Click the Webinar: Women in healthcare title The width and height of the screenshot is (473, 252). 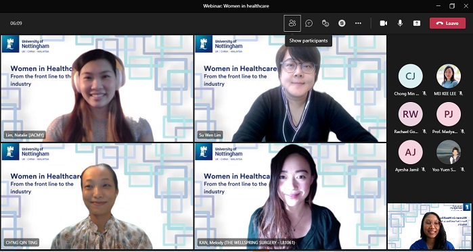tap(236, 5)
